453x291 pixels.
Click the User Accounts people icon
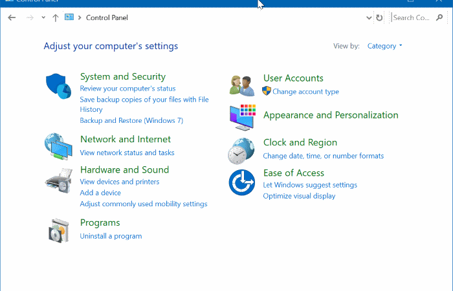click(242, 86)
